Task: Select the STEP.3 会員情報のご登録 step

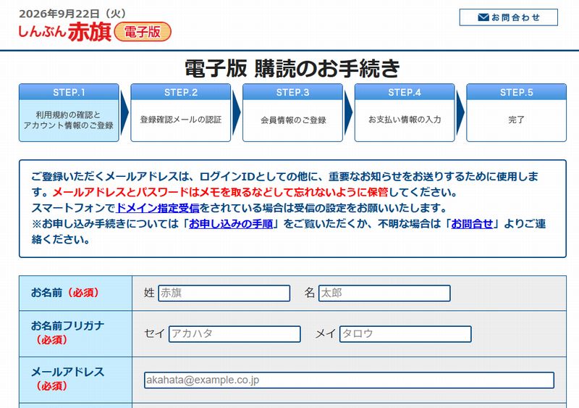Action: pos(293,113)
